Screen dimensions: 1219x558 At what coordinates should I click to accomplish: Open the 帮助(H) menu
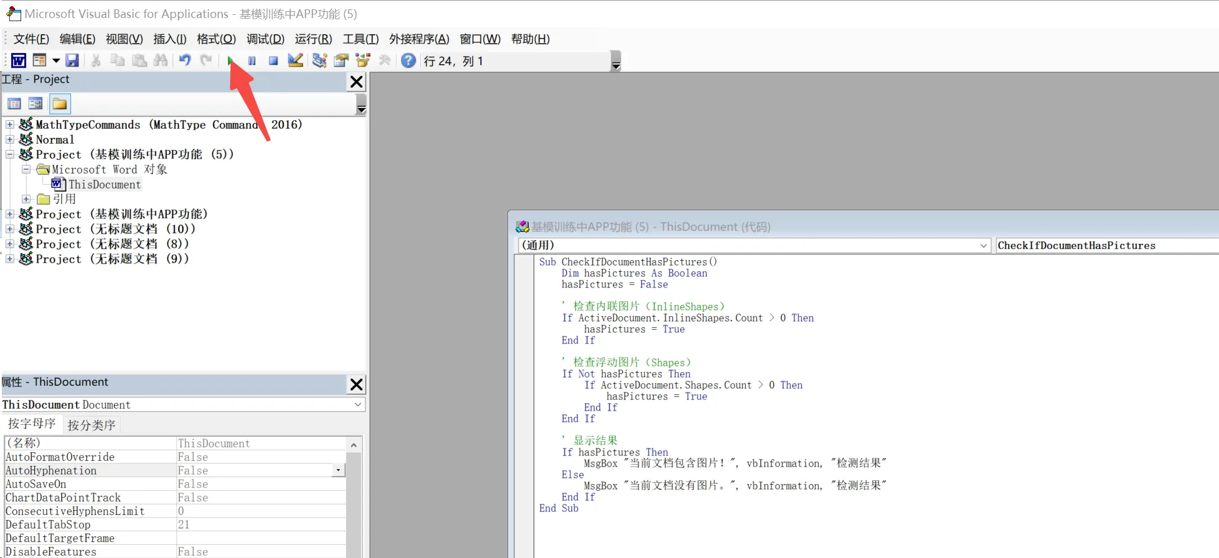pos(530,39)
